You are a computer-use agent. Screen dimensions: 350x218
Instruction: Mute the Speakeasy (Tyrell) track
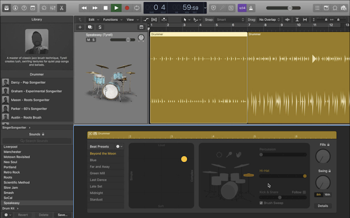click(89, 40)
